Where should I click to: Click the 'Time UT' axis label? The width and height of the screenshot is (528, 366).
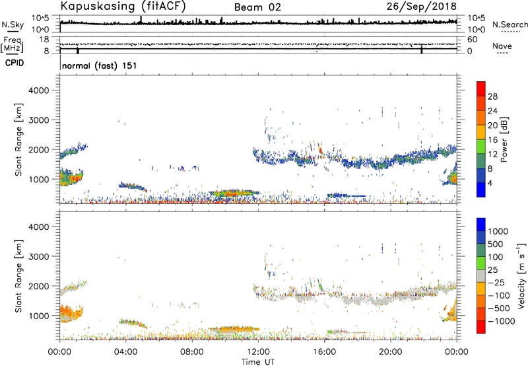258,362
